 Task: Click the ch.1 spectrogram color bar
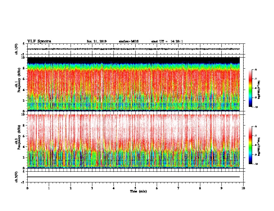click(x=250, y=88)
